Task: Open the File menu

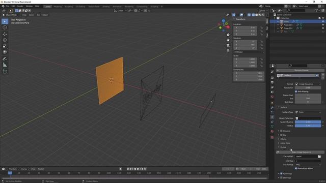Action: tap(8, 6)
